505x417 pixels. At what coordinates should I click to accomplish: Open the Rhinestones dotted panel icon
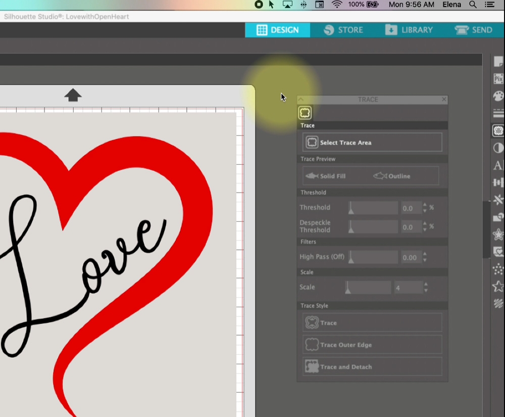[498, 269]
